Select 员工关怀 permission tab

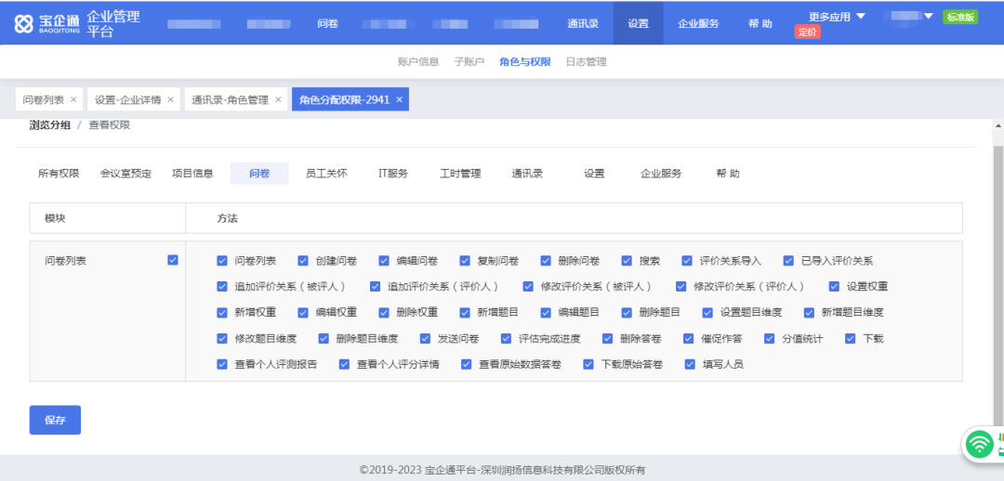326,174
